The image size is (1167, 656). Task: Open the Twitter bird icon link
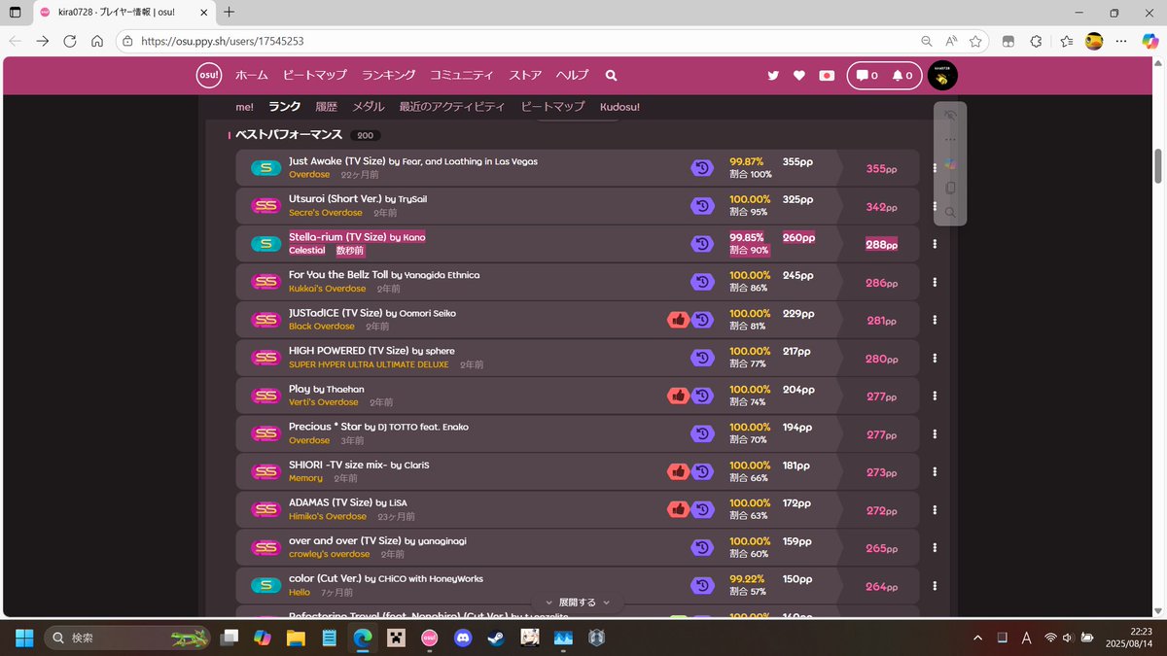pos(773,76)
